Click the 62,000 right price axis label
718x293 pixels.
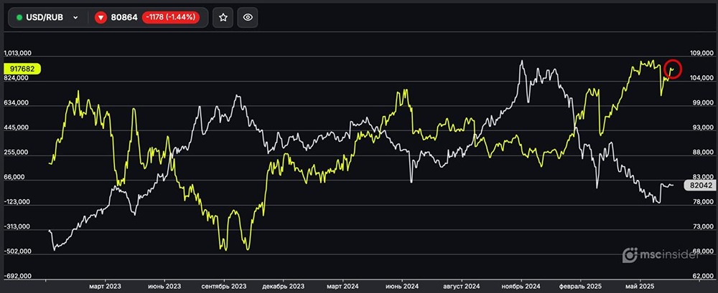(x=701, y=276)
